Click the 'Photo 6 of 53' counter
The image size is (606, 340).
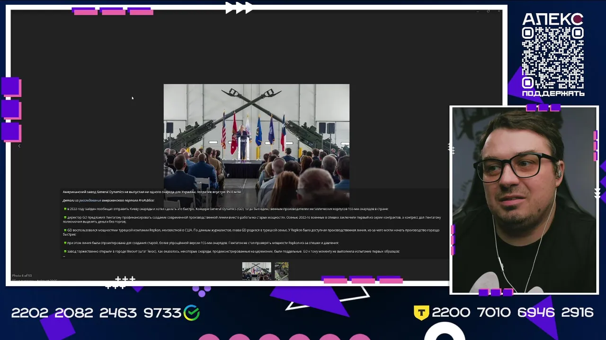pos(22,275)
